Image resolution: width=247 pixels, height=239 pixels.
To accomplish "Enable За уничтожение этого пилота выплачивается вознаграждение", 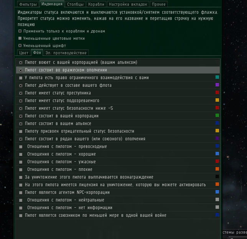I will tap(21, 177).
